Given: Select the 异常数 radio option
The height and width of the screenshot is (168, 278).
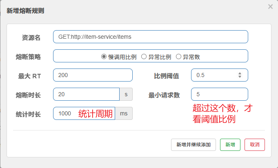Looking at the screenshot, I should click(x=178, y=57).
